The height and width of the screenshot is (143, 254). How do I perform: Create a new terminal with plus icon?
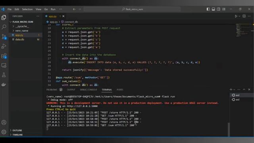pos(231,89)
